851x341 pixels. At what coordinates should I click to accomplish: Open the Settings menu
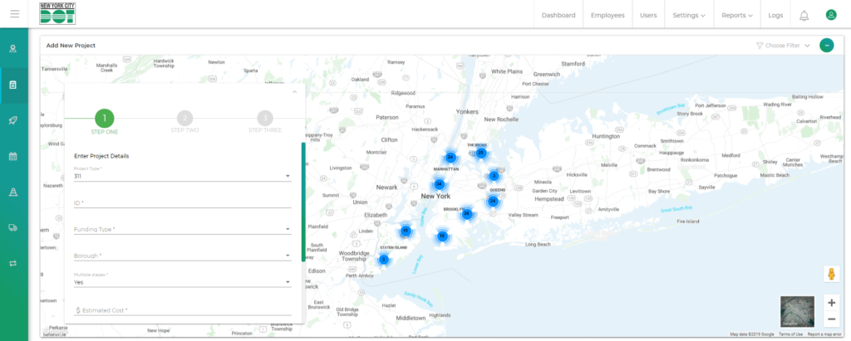(688, 15)
